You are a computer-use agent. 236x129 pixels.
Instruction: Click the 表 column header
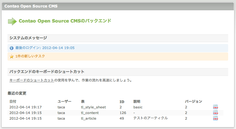(83, 102)
